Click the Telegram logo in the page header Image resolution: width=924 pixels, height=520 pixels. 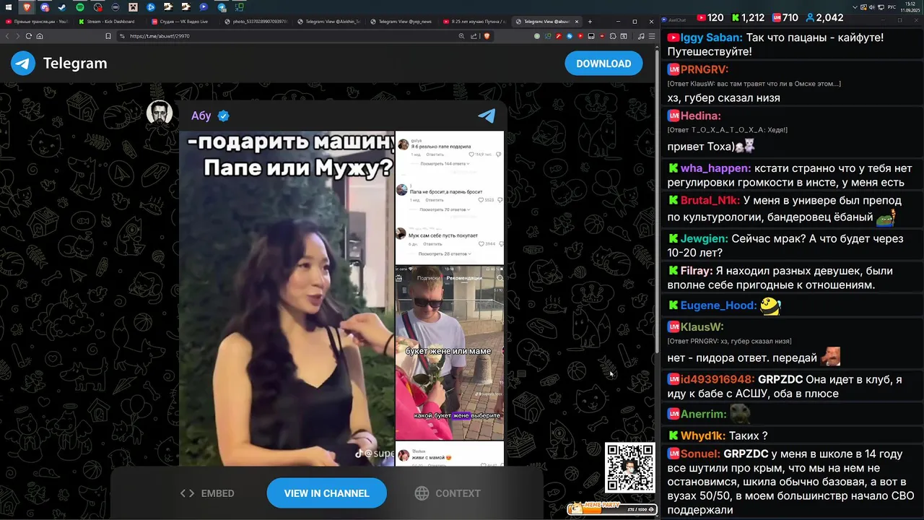(x=23, y=64)
